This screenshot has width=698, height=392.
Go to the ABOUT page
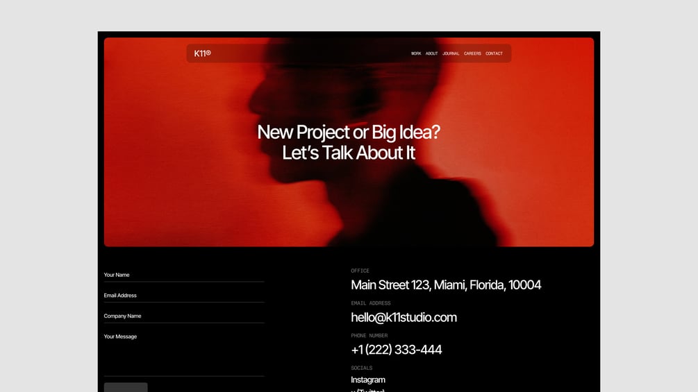coord(432,53)
